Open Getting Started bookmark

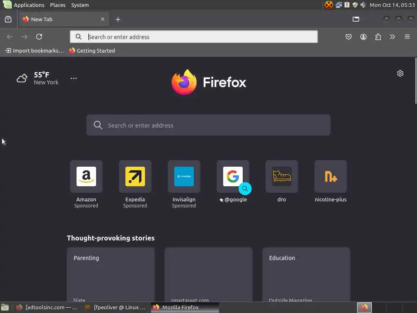pos(92,51)
